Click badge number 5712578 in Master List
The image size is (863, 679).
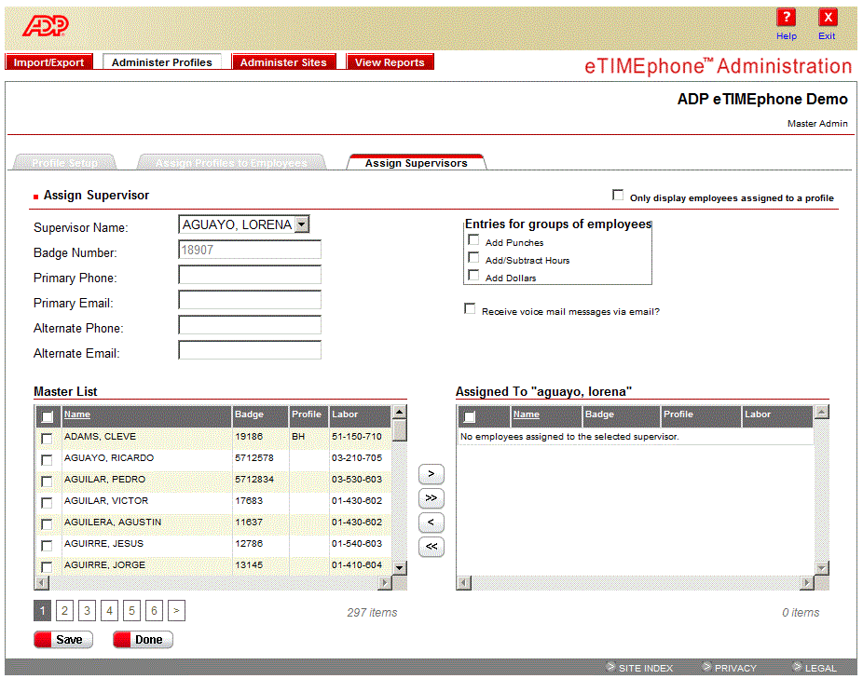click(x=254, y=458)
